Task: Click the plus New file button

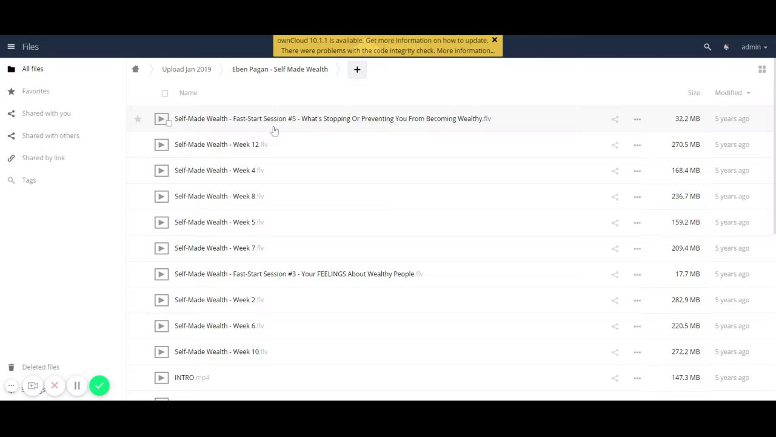Action: (x=357, y=70)
